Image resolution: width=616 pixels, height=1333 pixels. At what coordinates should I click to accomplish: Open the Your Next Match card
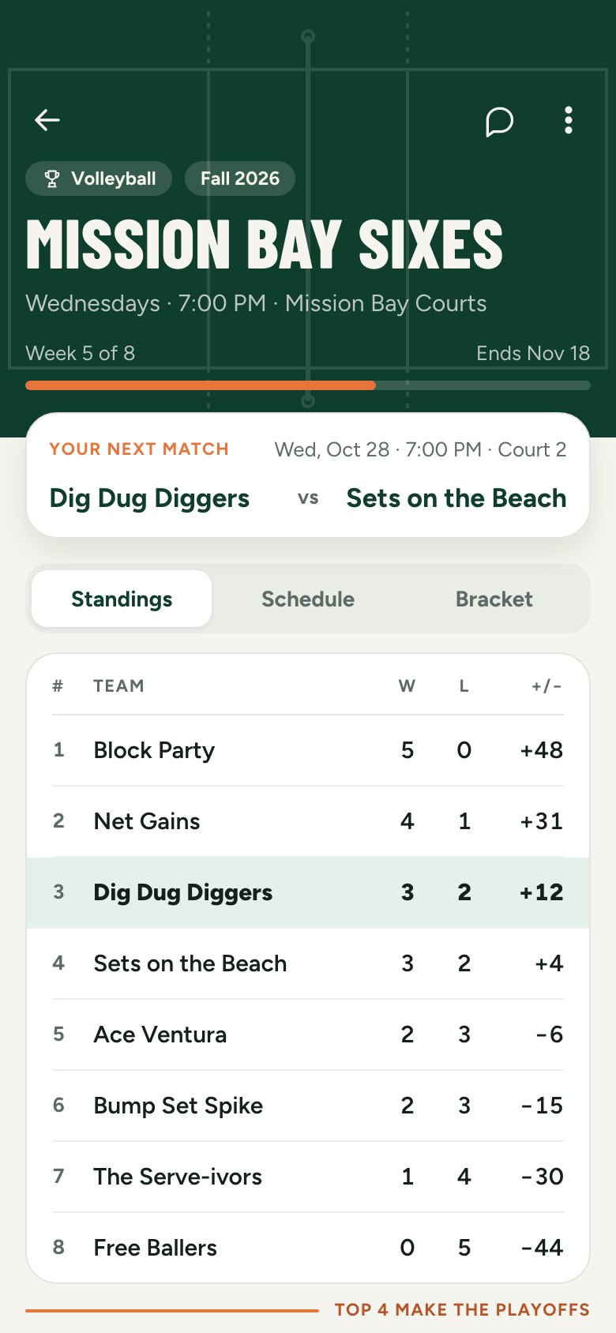(308, 475)
